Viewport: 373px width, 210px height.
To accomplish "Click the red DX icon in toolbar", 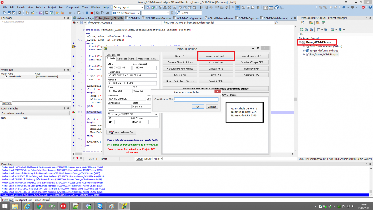I will [363, 7].
